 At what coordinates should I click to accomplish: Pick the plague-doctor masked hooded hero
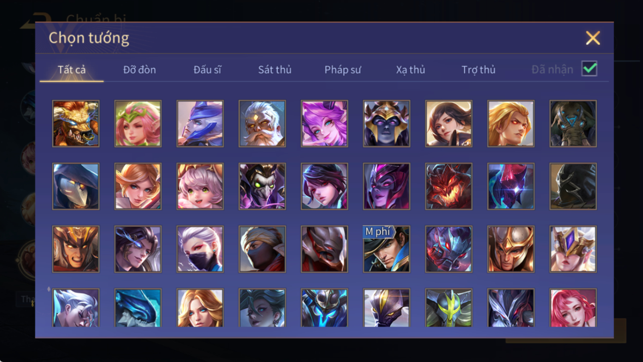[76, 187]
